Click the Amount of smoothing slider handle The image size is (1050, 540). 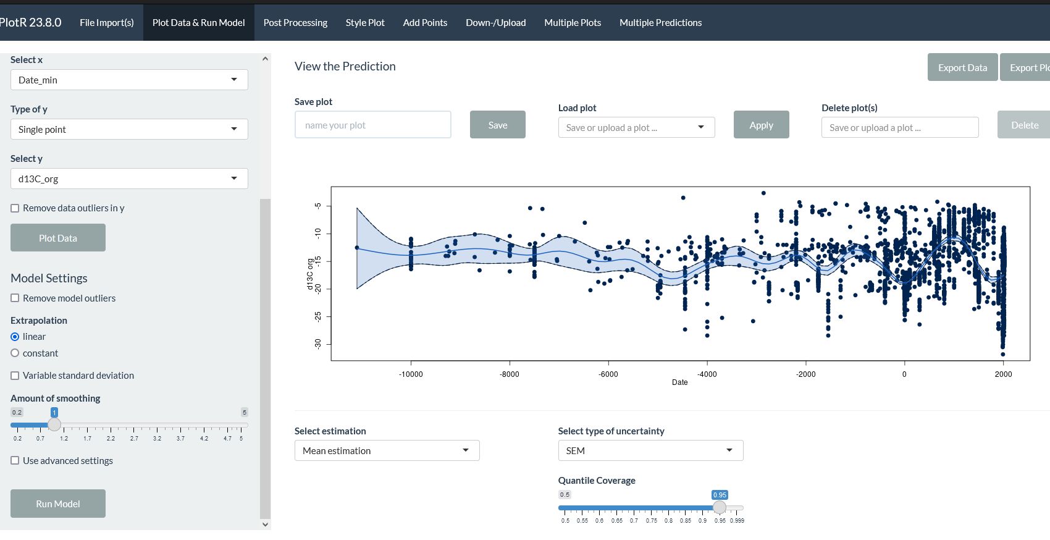54,424
